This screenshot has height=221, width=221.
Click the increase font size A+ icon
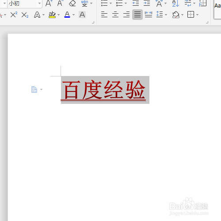pos(49,3)
